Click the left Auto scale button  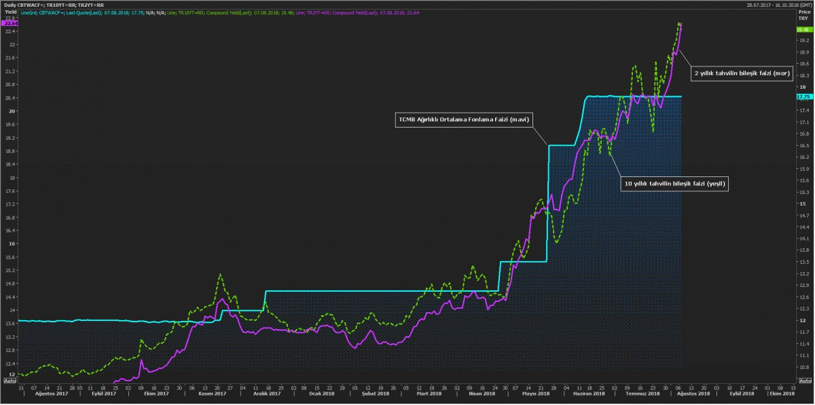coord(9,381)
